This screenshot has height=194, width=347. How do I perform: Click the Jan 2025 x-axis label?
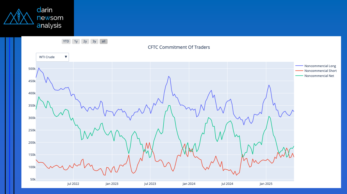(x=266, y=184)
